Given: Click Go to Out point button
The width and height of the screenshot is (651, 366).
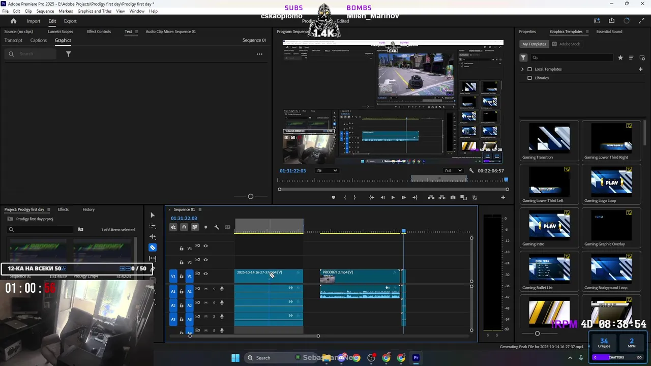Looking at the screenshot, I should [x=415, y=197].
